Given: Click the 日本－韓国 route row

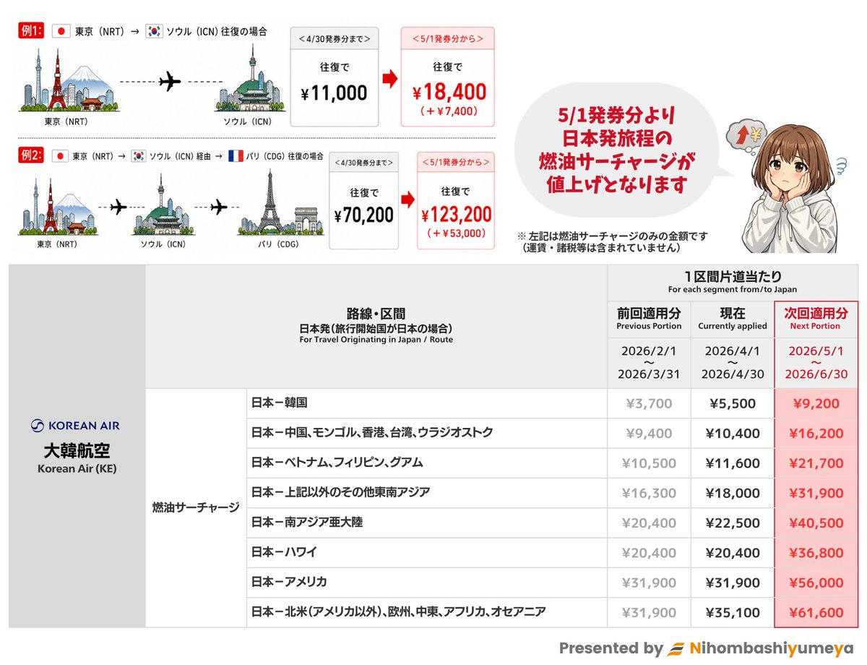Looking at the screenshot, I should pos(427,403).
